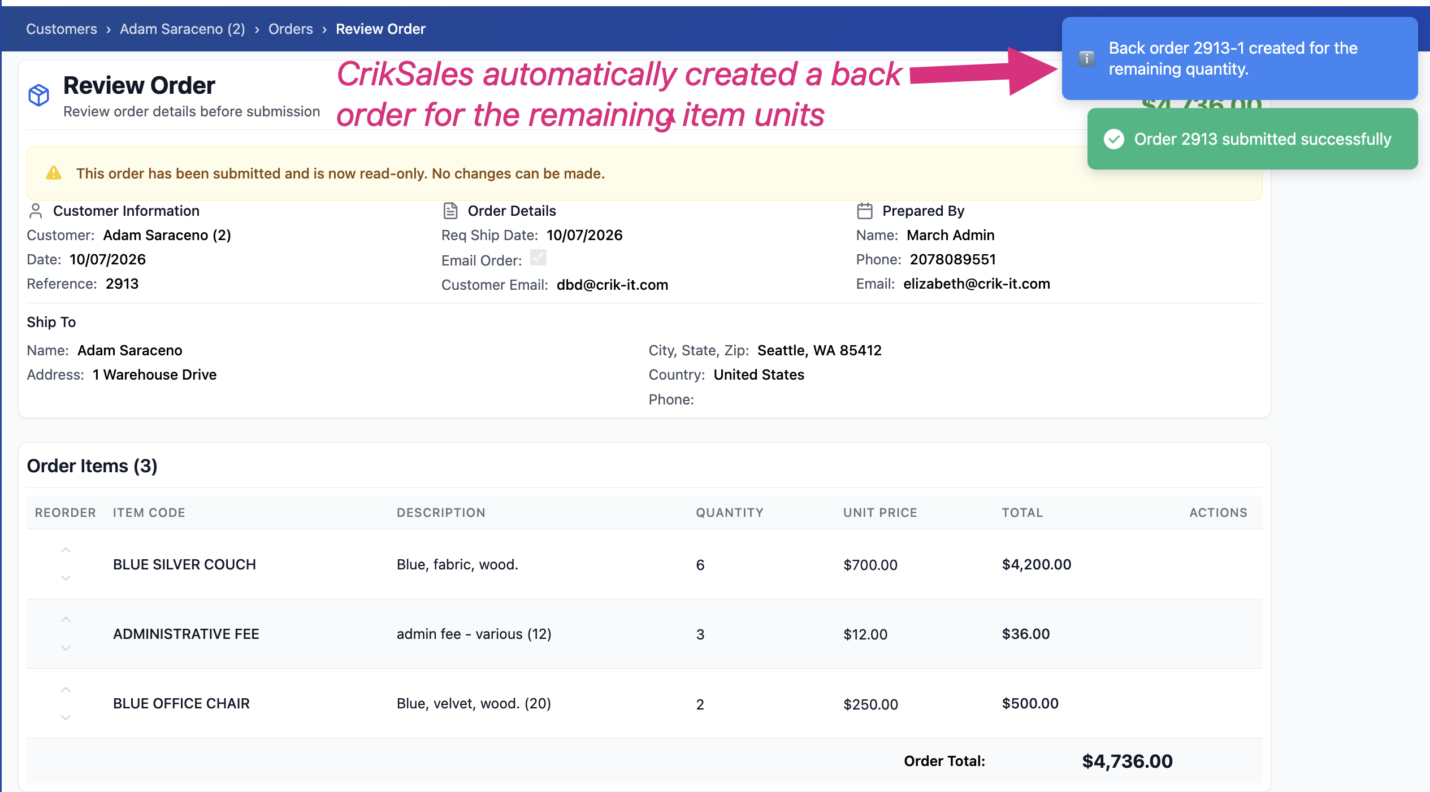Click the BLUE OFFICE CHAIR item code
This screenshot has width=1430, height=792.
click(x=181, y=703)
